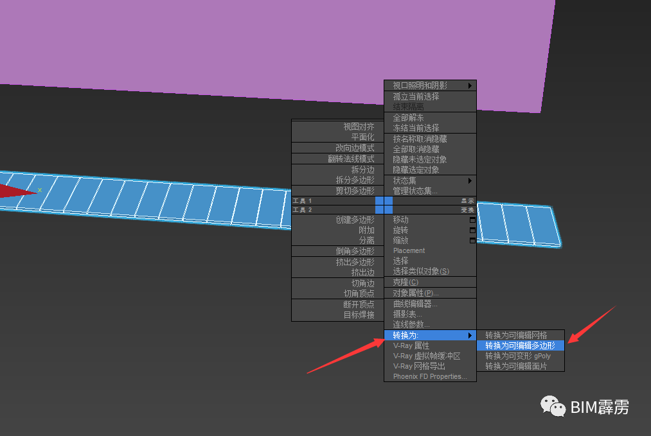The image size is (651, 436).
Task: Choose 转换为可变形 gPoly
Action: pos(521,356)
